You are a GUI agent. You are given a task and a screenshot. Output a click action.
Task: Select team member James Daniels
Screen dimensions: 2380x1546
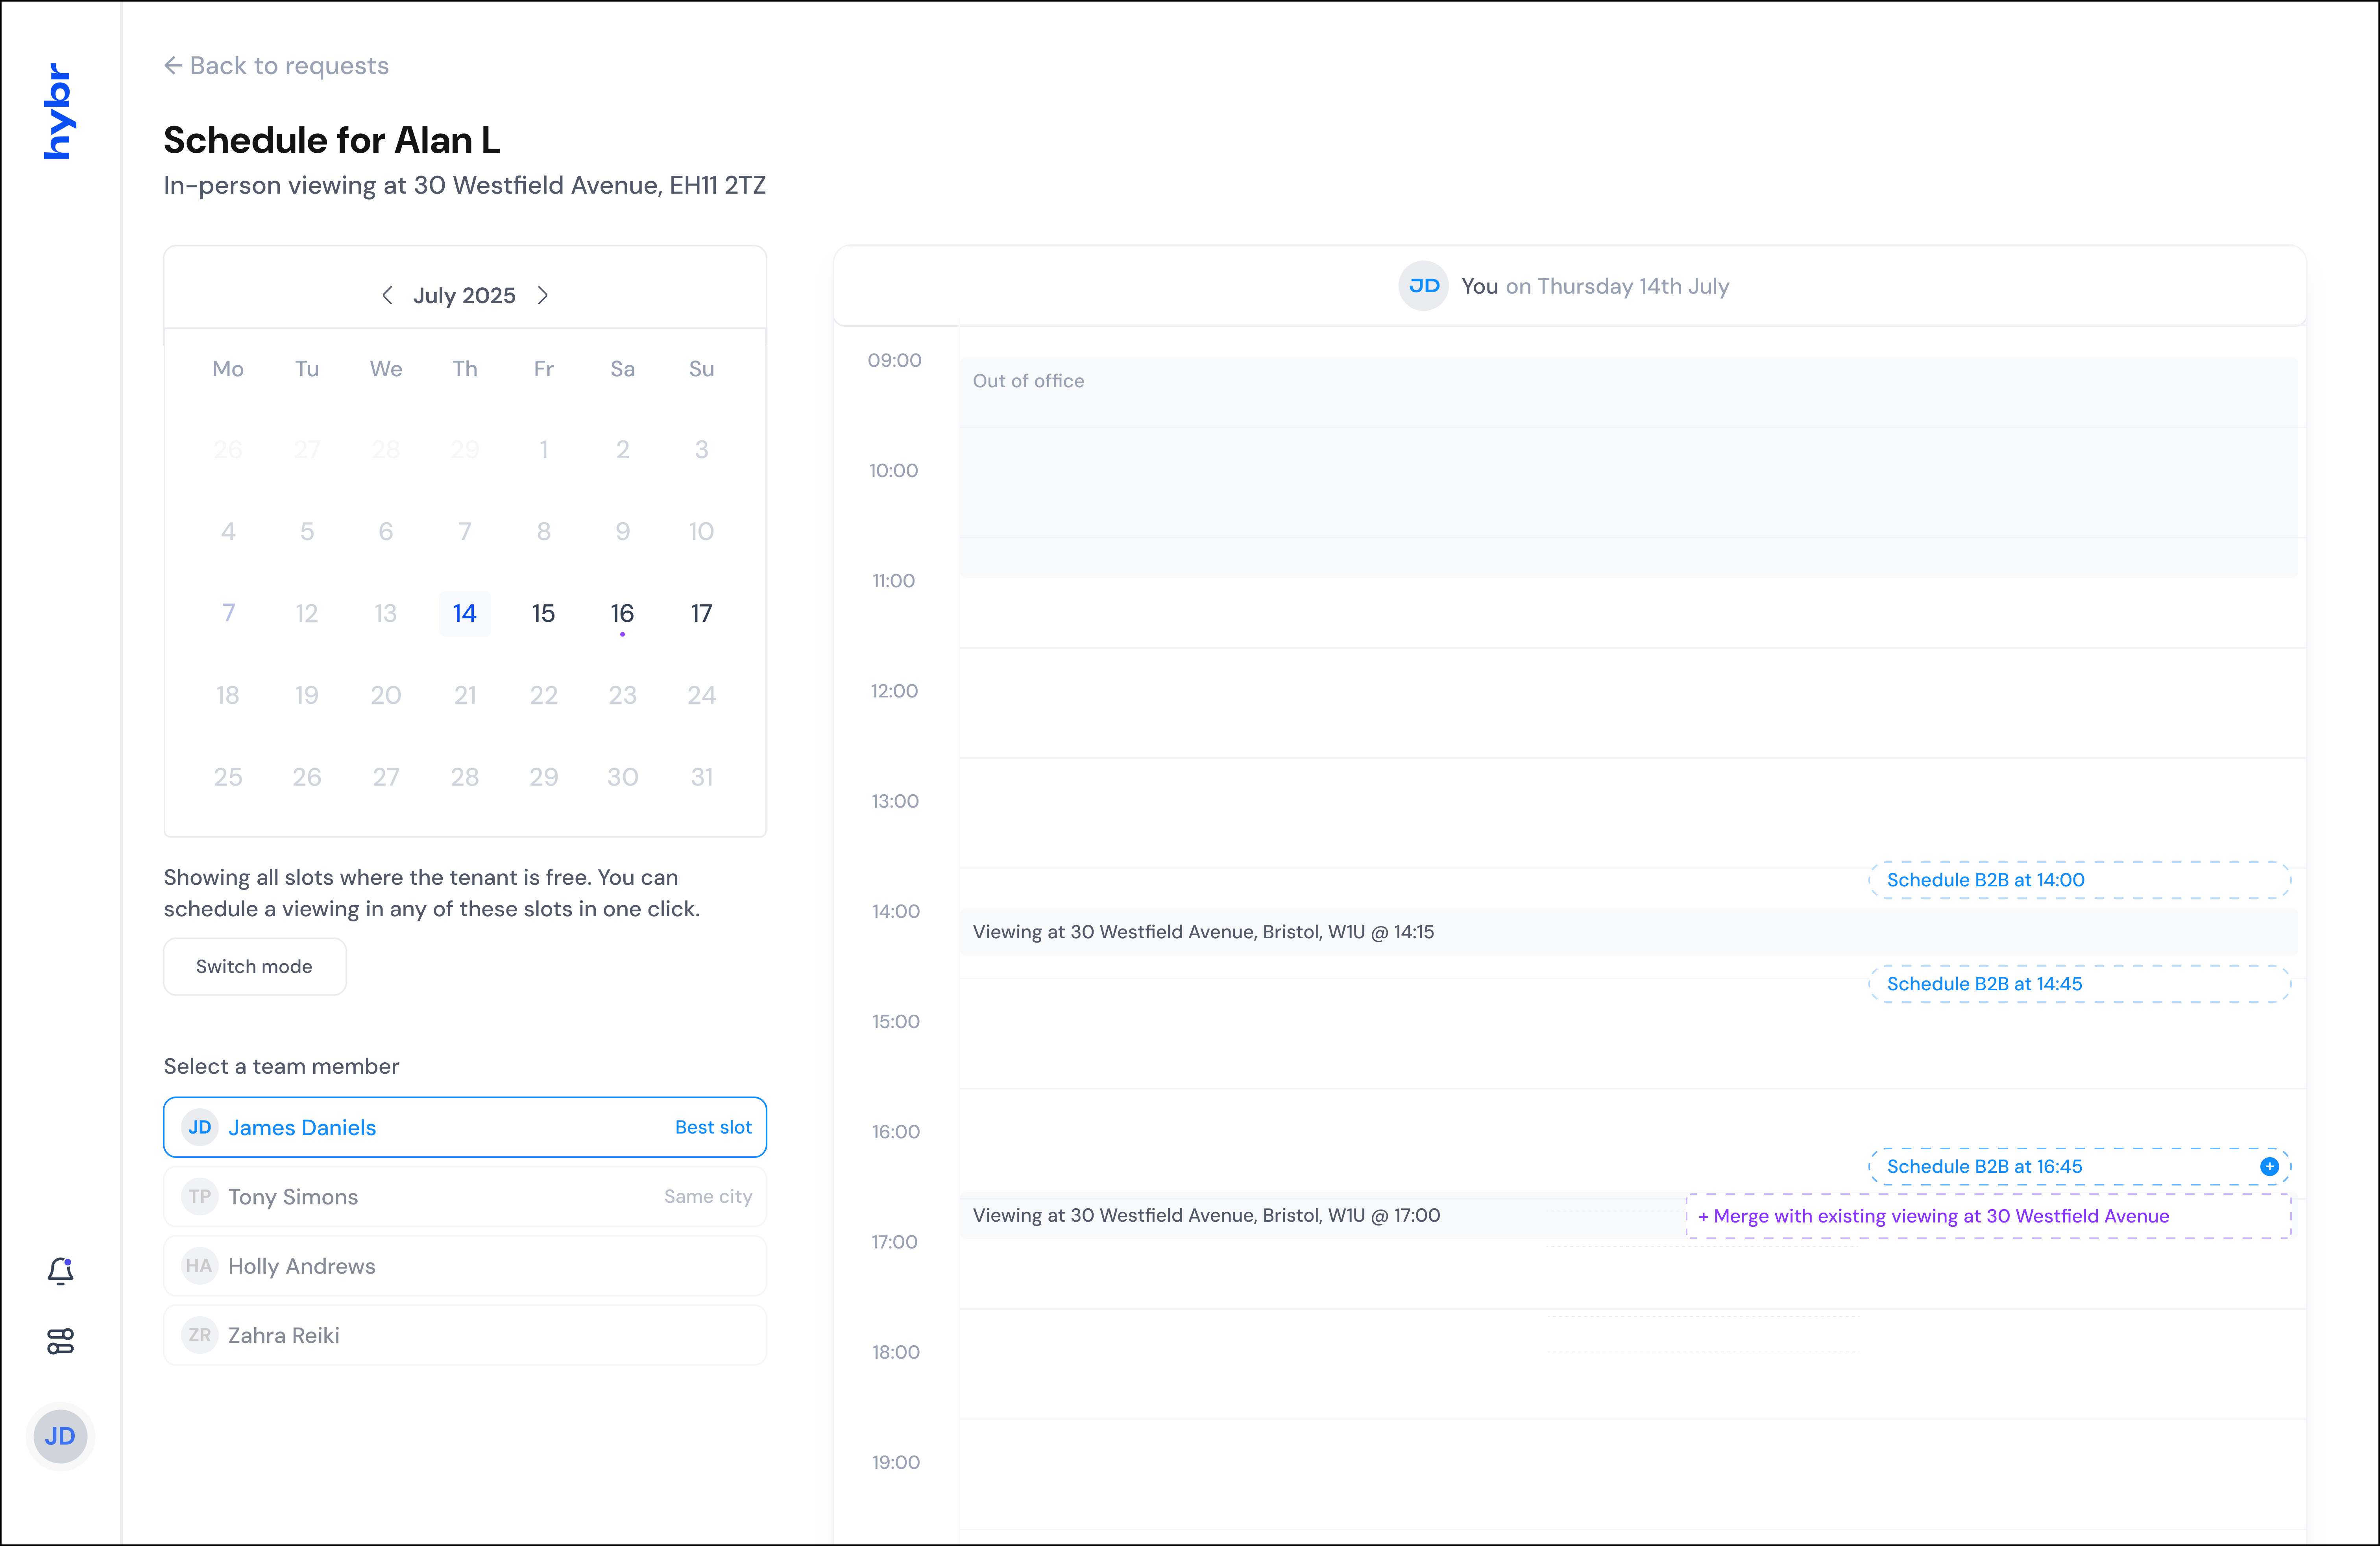click(465, 1127)
